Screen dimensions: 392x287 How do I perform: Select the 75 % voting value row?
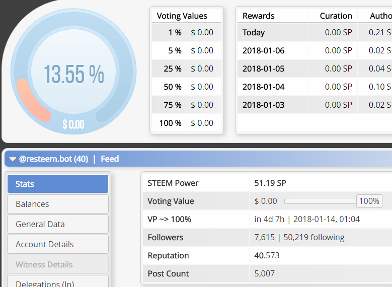point(187,105)
